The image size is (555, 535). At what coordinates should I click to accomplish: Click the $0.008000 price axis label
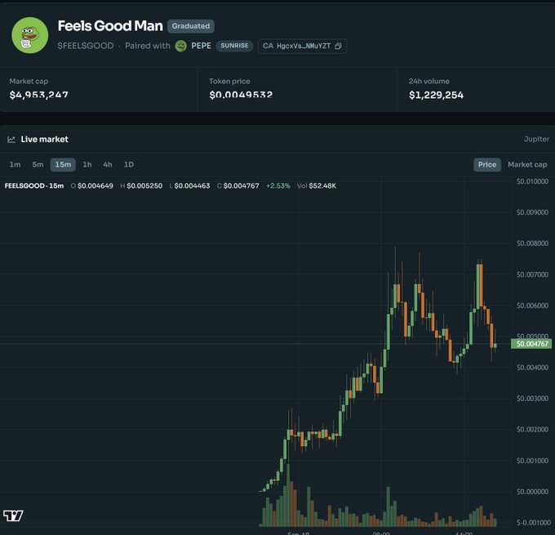(x=532, y=243)
